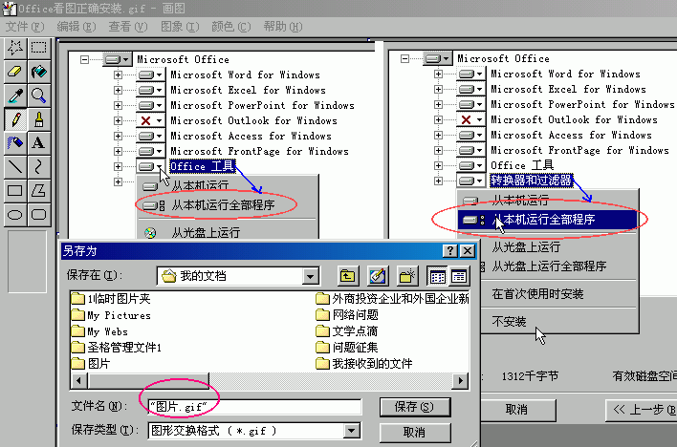Select the rectangular selection tool
677x447 pixels.
[x=39, y=48]
